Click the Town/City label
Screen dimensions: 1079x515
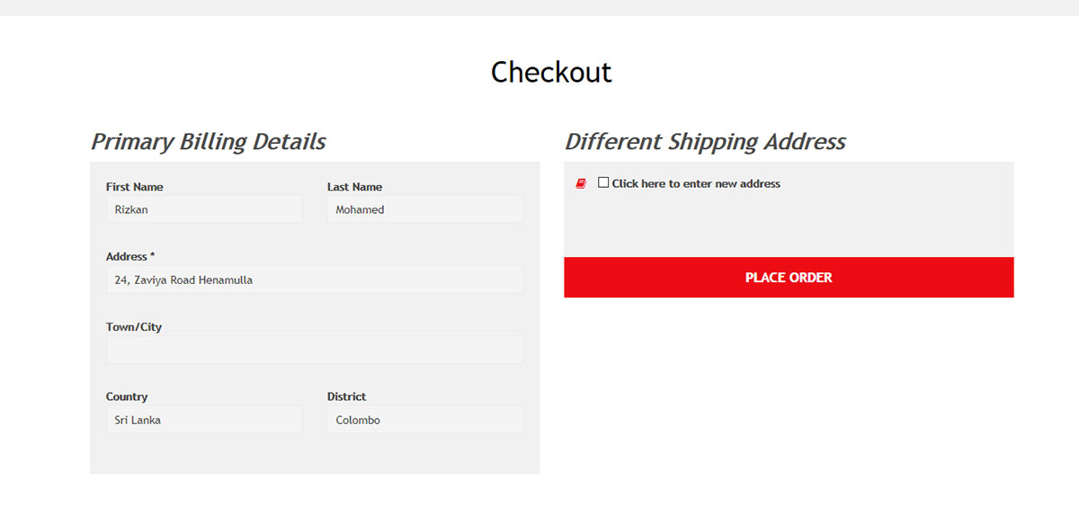(134, 327)
